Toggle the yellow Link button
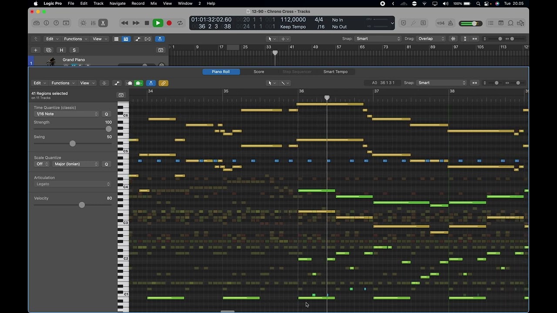The image size is (557, 313). [x=163, y=83]
